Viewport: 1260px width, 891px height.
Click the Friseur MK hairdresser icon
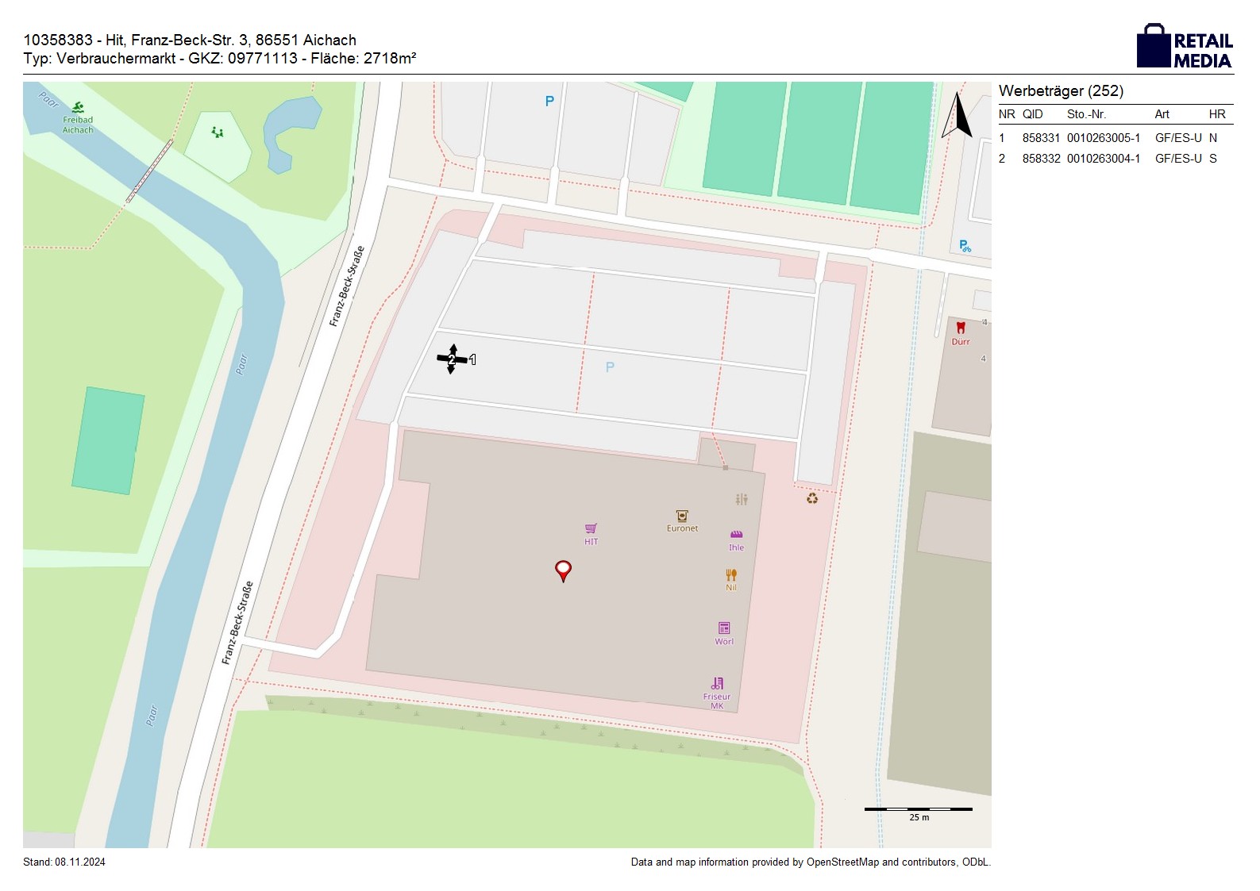point(718,683)
